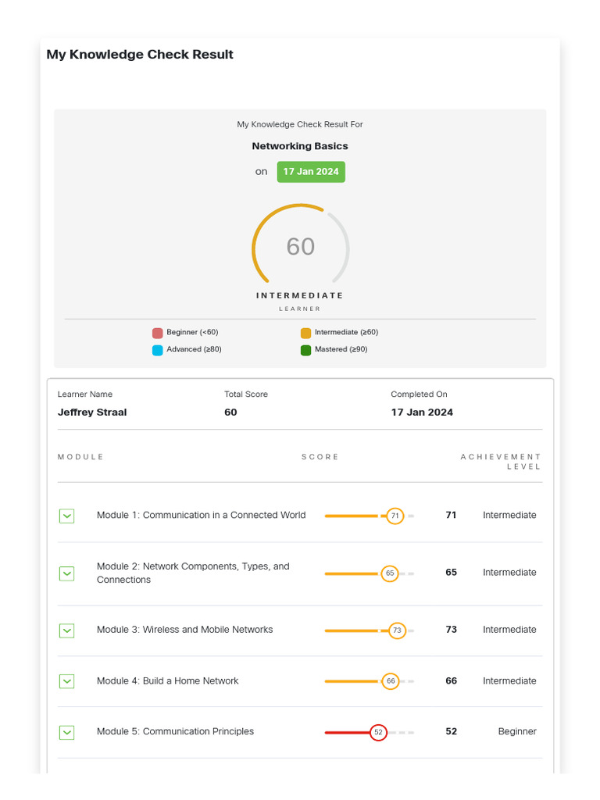
Task: Click the red Module 5 score marker 52
Action: (x=378, y=732)
